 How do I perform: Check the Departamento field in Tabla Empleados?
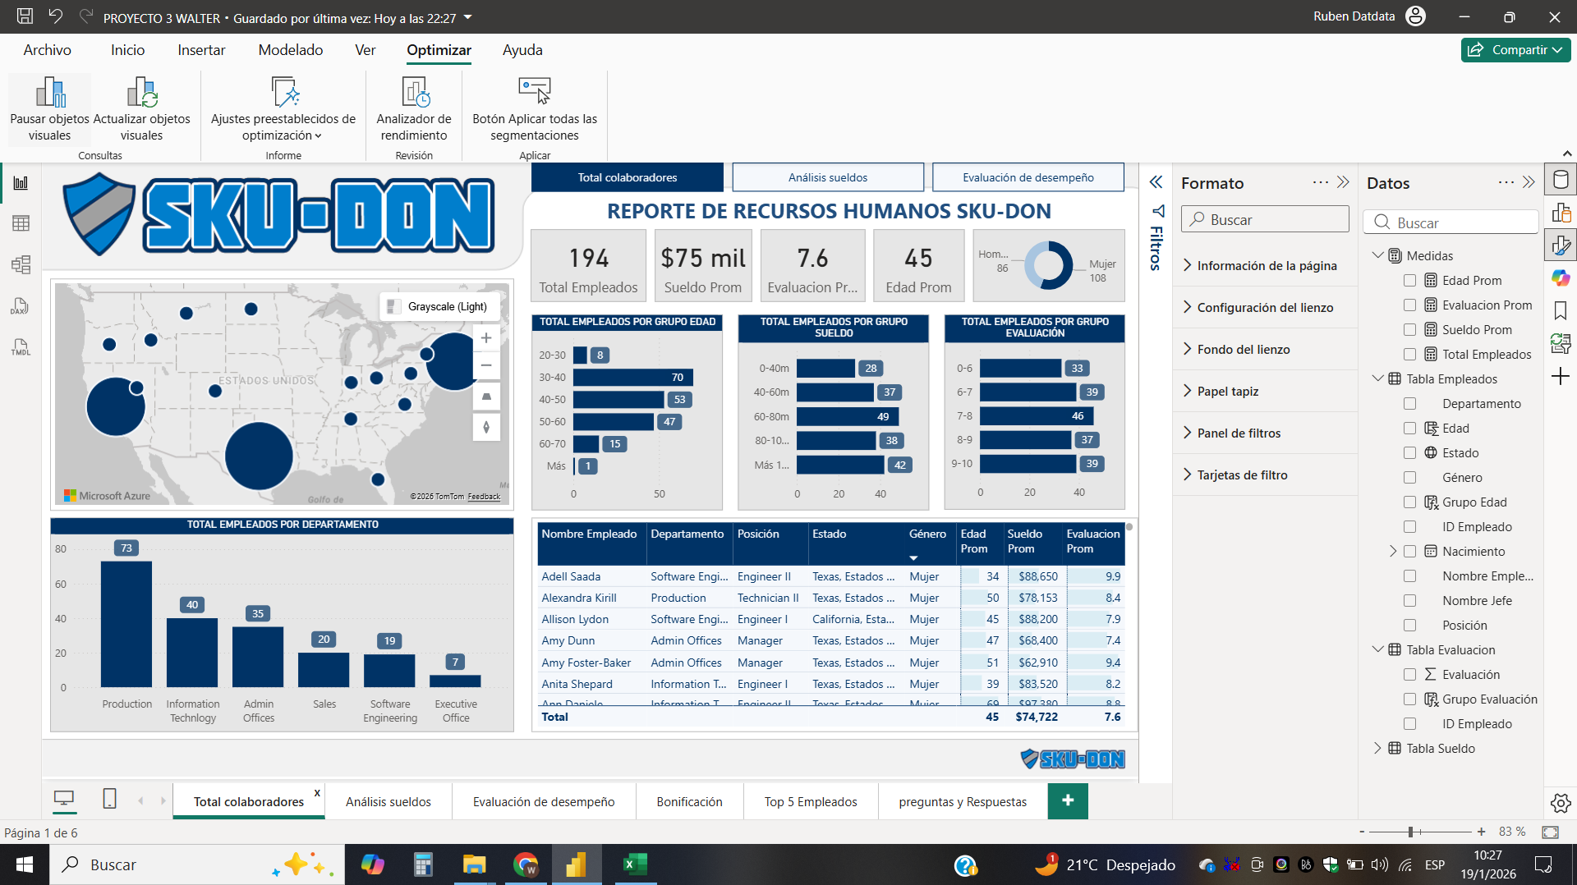1410,403
